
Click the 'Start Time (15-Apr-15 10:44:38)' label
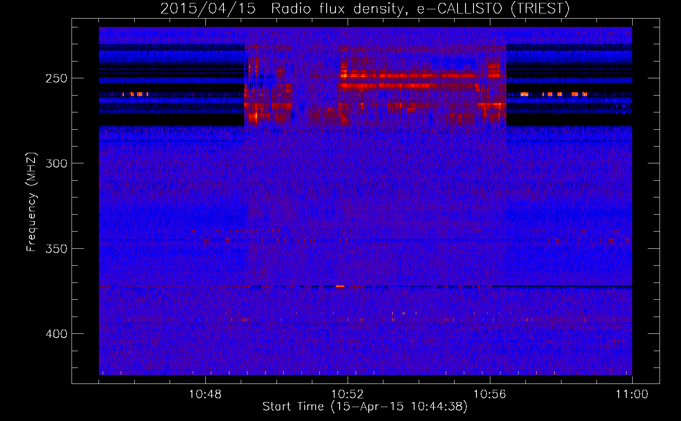365,407
